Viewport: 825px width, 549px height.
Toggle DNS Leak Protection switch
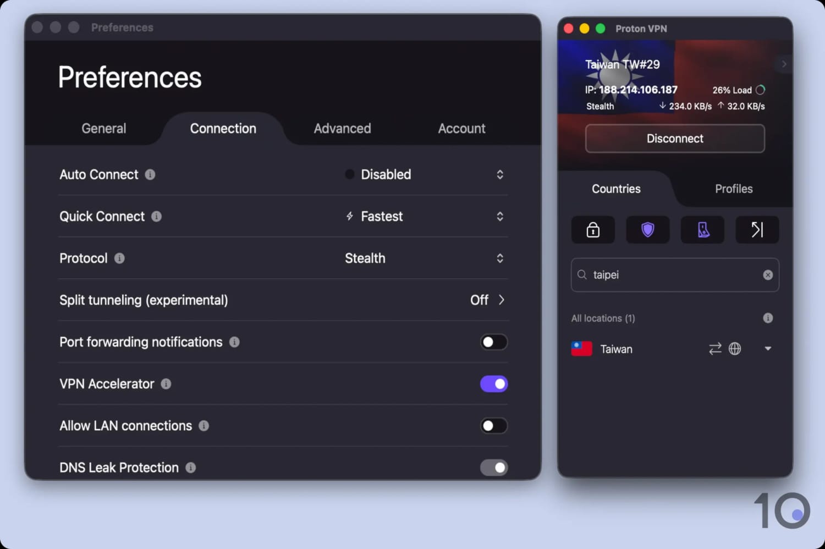(494, 468)
